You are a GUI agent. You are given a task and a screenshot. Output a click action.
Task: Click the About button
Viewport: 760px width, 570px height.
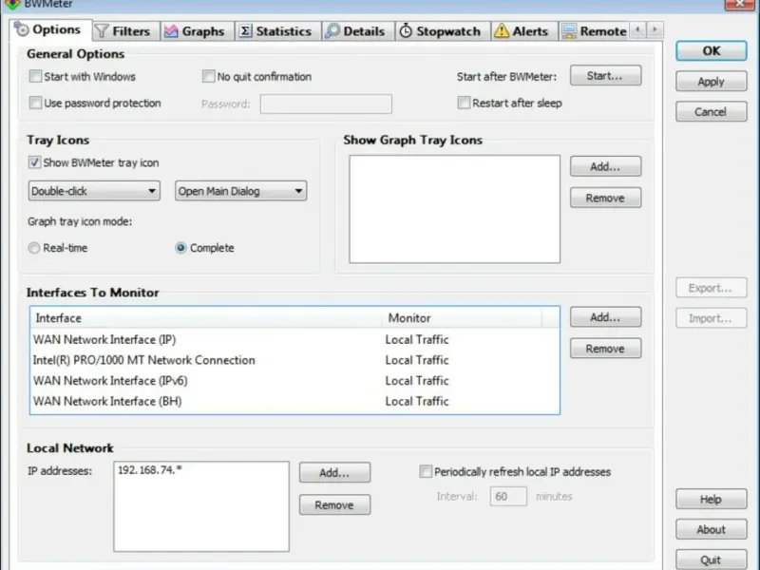coord(711,529)
